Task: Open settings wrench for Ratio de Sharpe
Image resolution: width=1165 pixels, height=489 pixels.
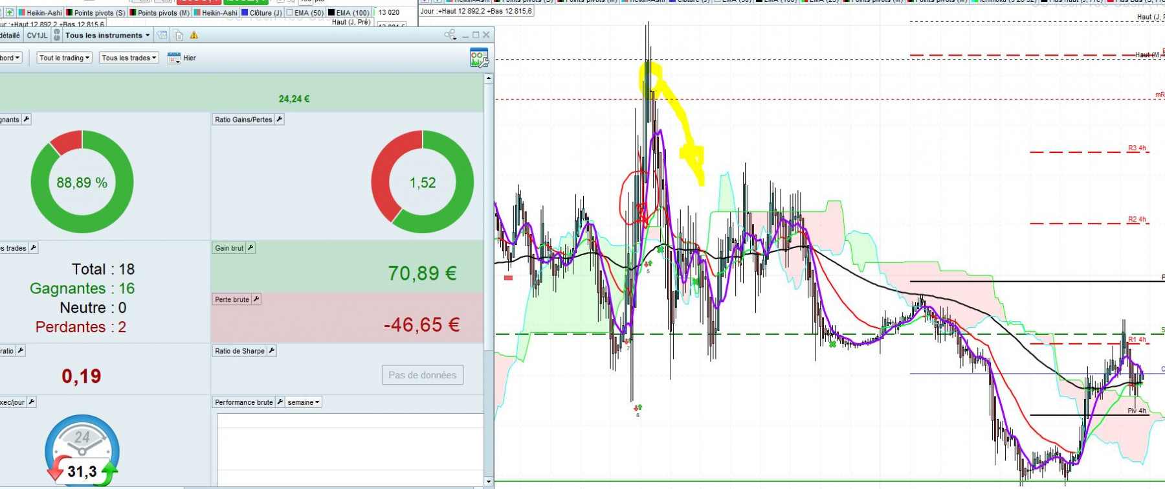Action: point(272,350)
